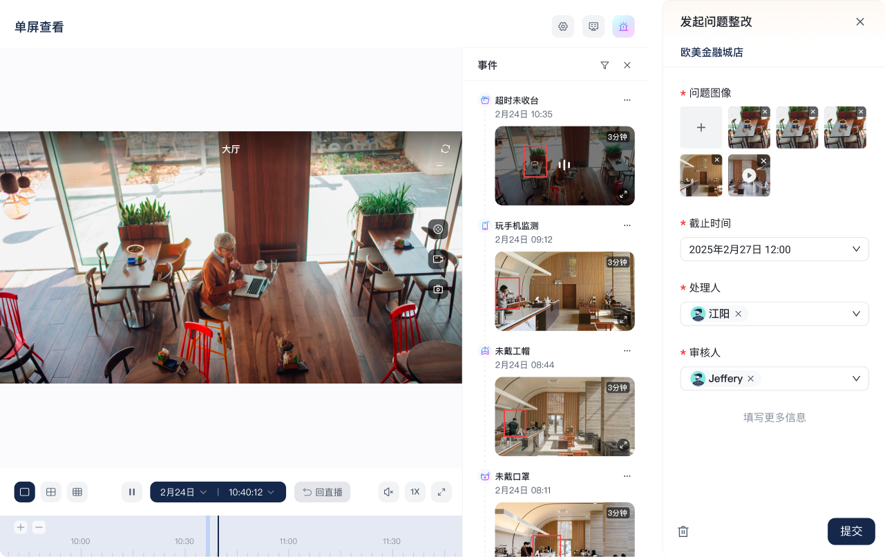885x557 pixels.
Task: Delete the rectification form via trash icon
Action: pyautogui.click(x=683, y=531)
